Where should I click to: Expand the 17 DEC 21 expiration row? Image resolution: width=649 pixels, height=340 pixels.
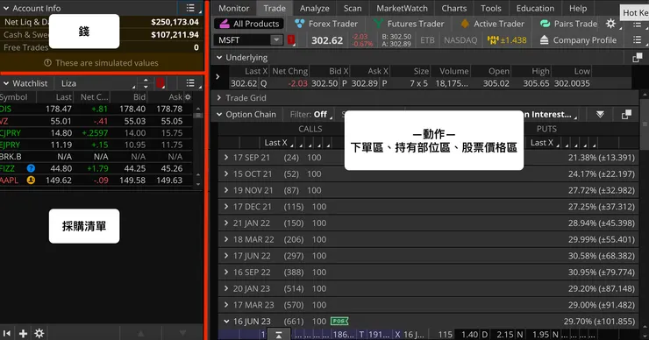click(226, 207)
